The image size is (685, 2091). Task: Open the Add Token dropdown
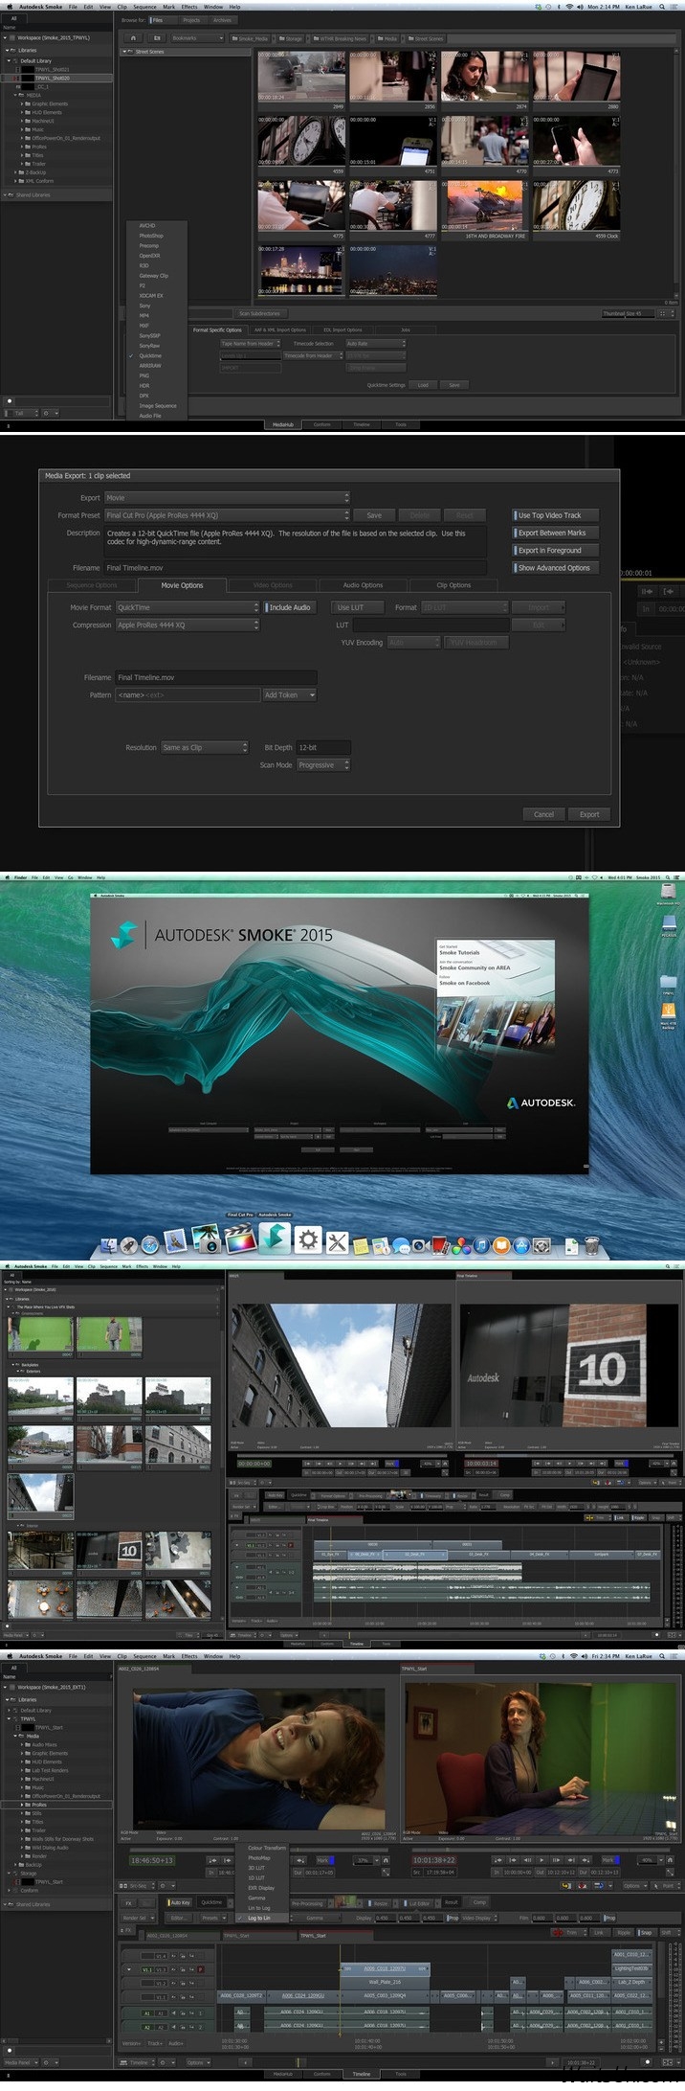(x=289, y=694)
